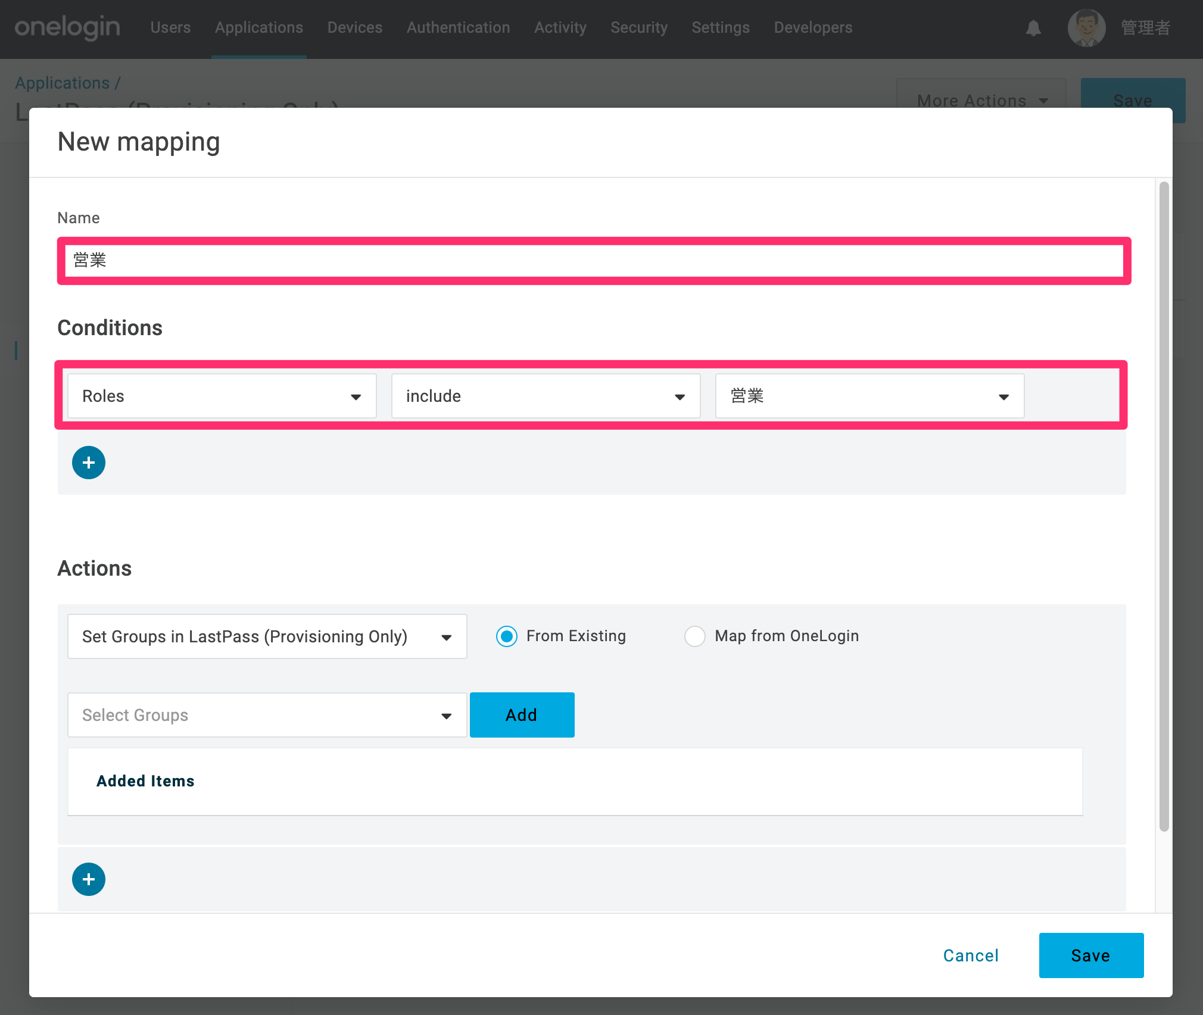
Task: Open the Roles condition dropdown
Action: [x=222, y=396]
